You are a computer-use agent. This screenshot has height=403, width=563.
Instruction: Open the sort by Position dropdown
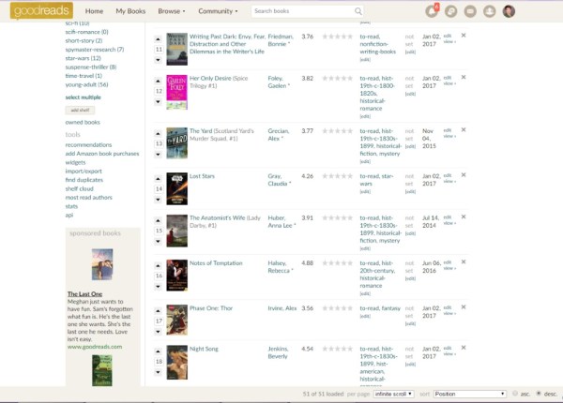coord(470,394)
